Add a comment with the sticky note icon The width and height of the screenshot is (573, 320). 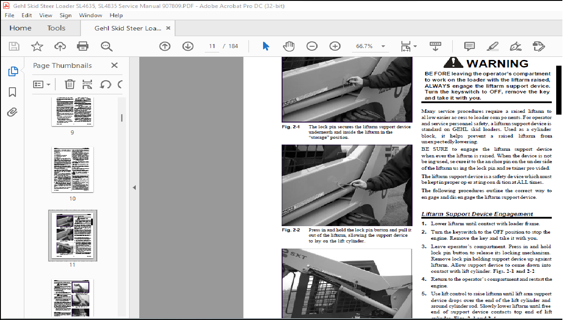[469, 46]
